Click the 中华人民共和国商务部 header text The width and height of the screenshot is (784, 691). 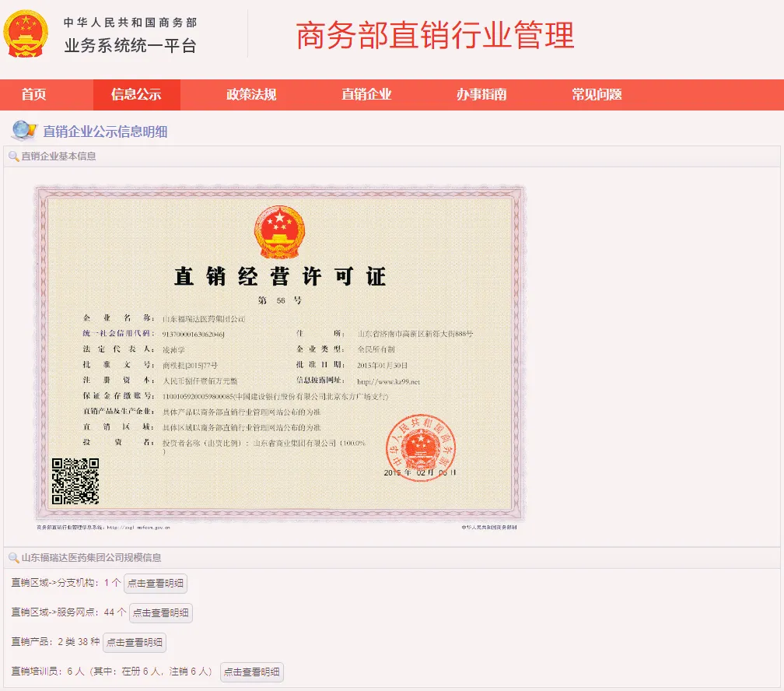pos(130,23)
